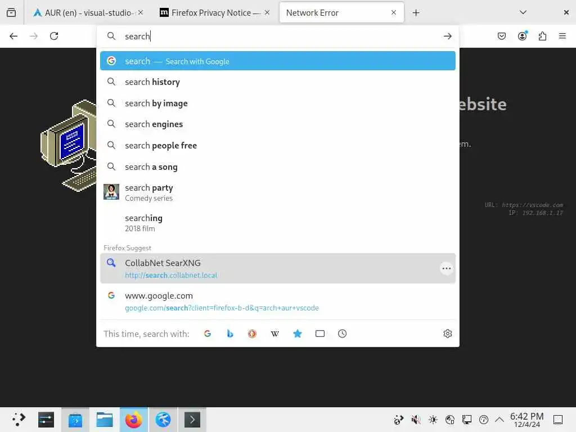The width and height of the screenshot is (576, 432).
Task: Open the clock showing 6:42 PM
Action: (x=526, y=420)
